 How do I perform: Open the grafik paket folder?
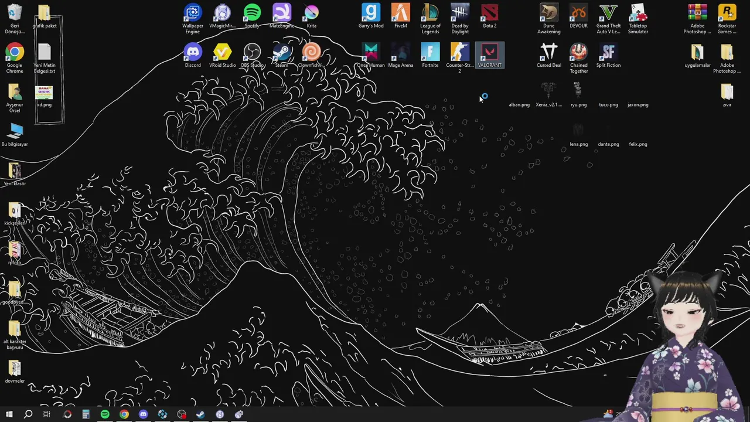tap(45, 16)
